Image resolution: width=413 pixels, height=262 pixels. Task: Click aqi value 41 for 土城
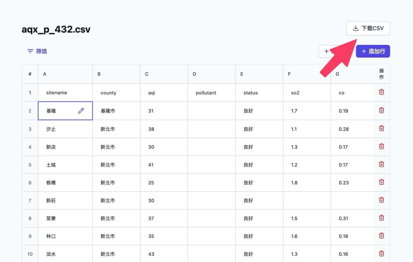point(164,165)
